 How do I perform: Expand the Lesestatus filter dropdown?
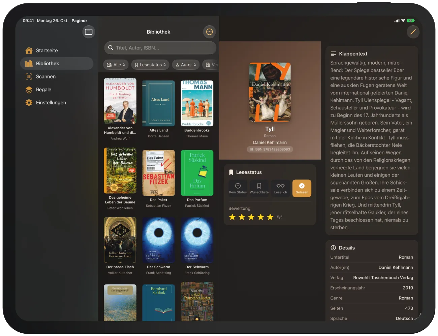click(x=150, y=65)
